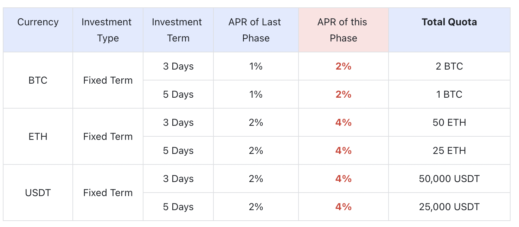Select the 50,000 USDT quota cell

pyautogui.click(x=449, y=179)
